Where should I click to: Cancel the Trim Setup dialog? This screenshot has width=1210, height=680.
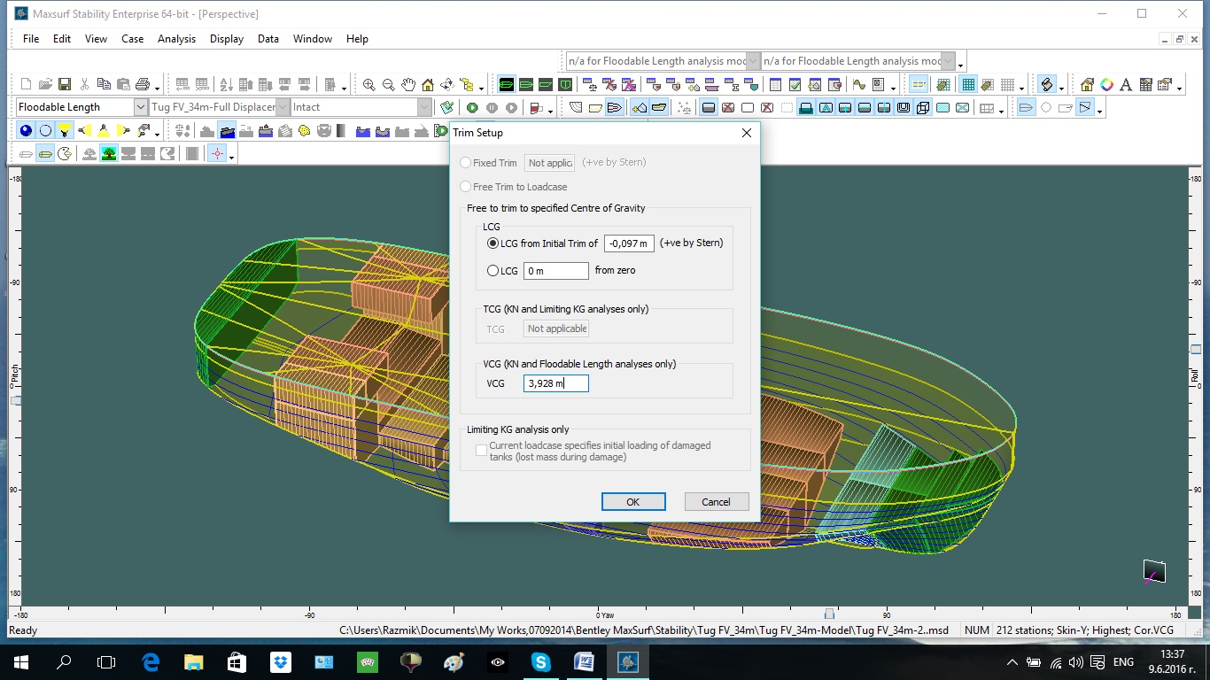(x=716, y=502)
